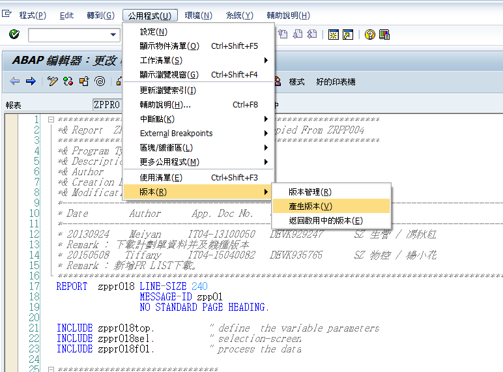Open the 輔助說明(H) menu bar item
Image resolution: width=503 pixels, height=372 pixels.
[289, 16]
